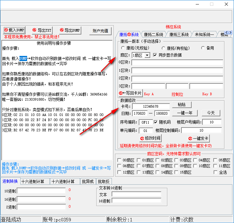234x223 pixels.
Task: Click the 3区块 Key B field
Action: coord(206,86)
